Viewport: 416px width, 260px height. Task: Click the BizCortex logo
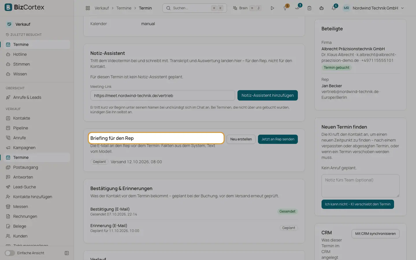pos(25,7)
